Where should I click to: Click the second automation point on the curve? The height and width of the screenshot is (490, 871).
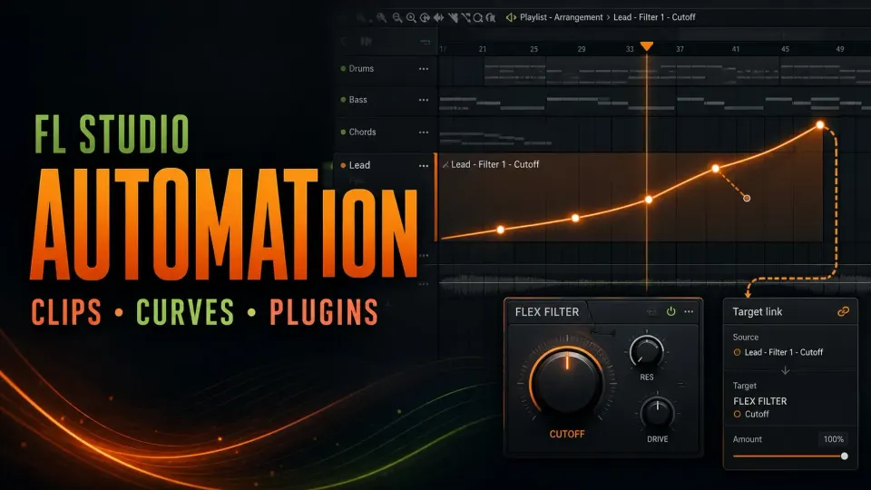[575, 218]
